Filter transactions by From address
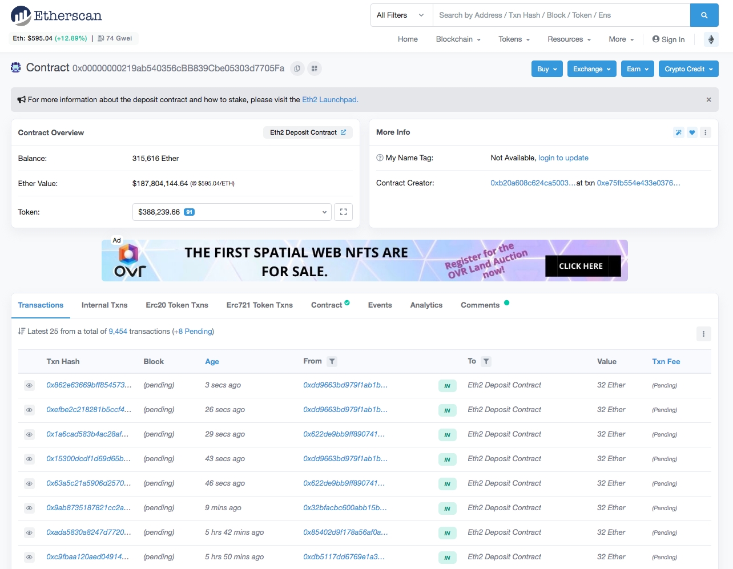The image size is (733, 569). tap(332, 361)
